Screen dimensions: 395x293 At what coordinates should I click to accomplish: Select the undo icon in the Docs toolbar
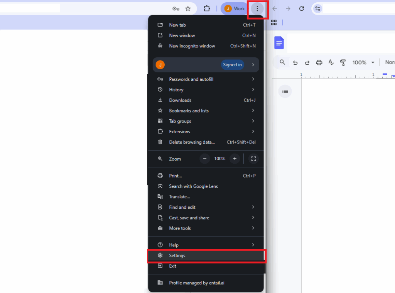coord(295,62)
